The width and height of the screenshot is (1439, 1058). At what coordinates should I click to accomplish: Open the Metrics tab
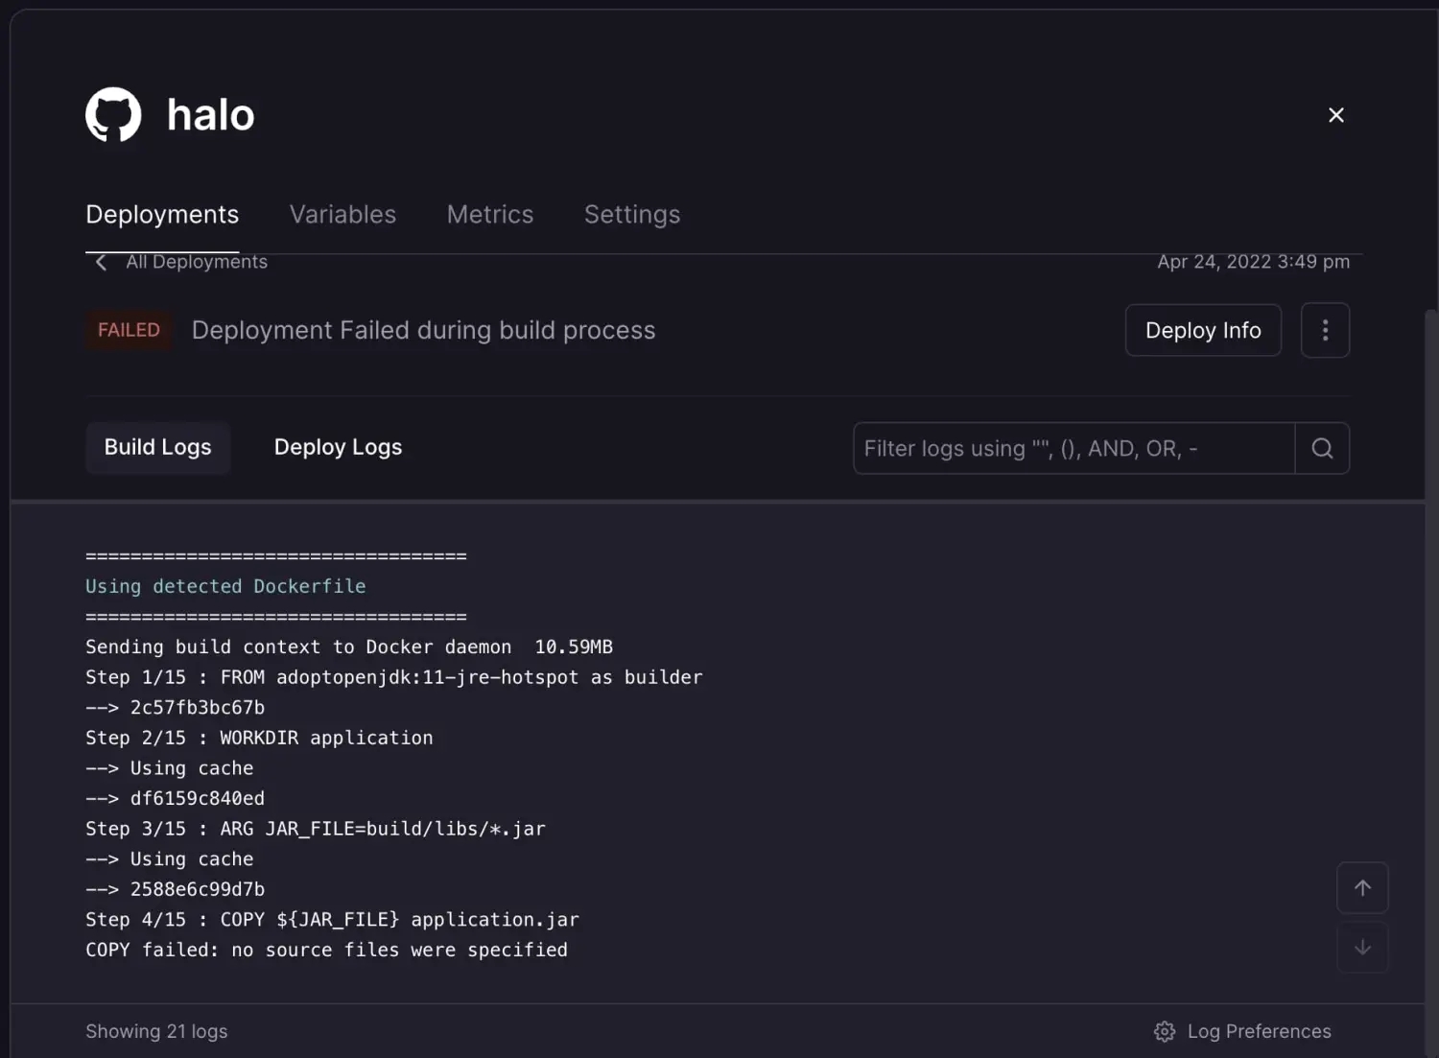[x=490, y=214]
